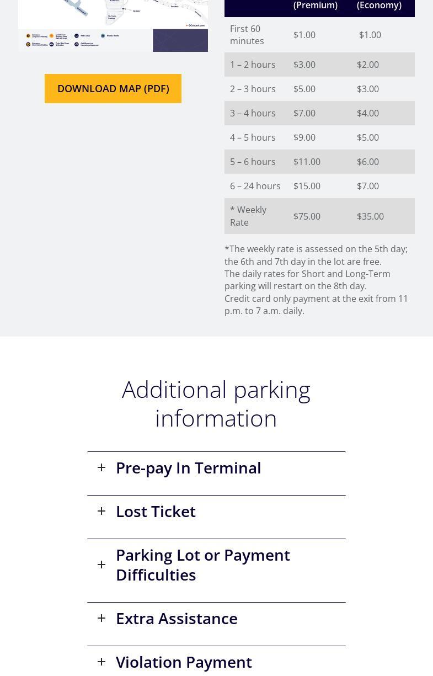
Task: Click the plus icon beside Lost Ticket
Action: coord(101,512)
